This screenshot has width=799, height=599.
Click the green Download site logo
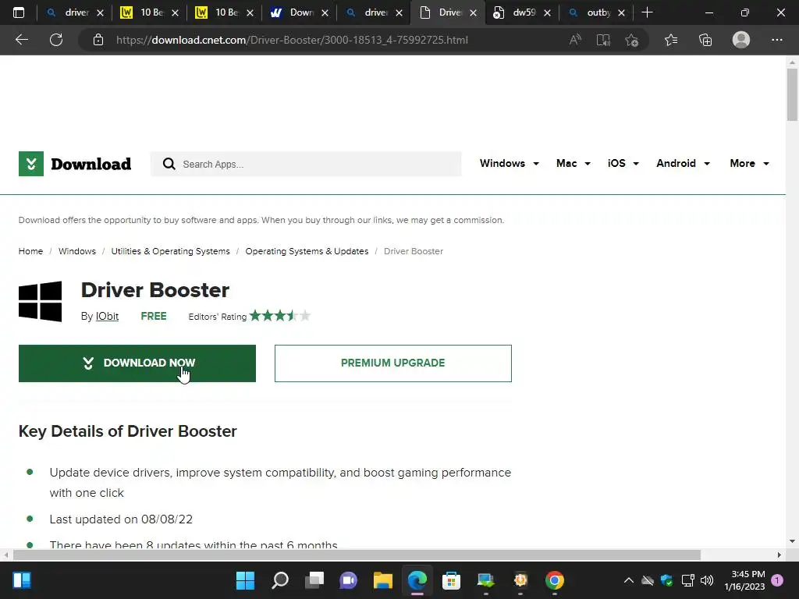point(75,164)
